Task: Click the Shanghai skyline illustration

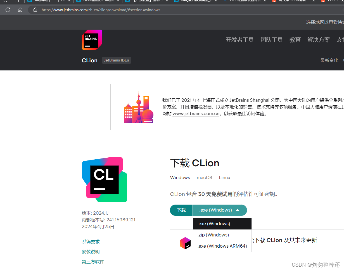Action: [139, 107]
